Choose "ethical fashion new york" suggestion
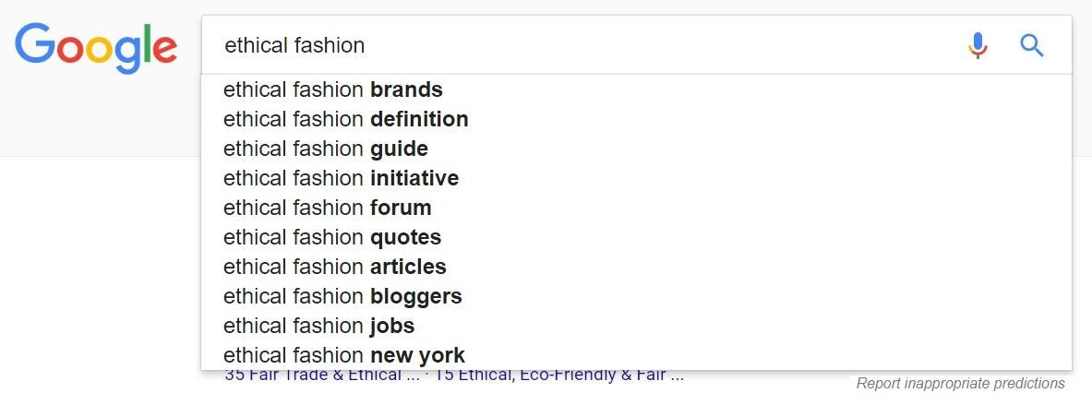 pos(344,356)
